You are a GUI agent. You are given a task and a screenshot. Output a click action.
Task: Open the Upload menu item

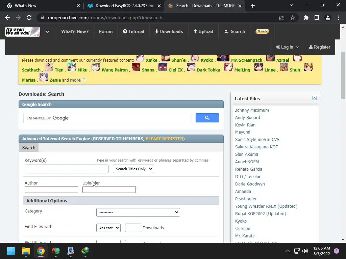(x=203, y=31)
